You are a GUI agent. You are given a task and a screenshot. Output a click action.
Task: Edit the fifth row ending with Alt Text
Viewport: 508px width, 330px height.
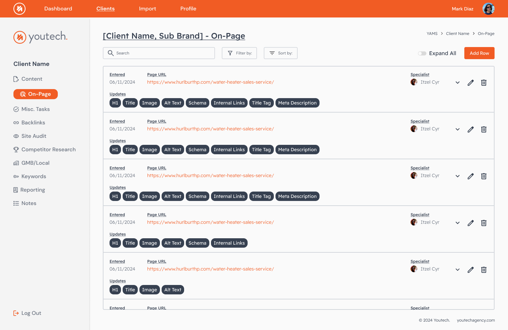[x=471, y=270]
